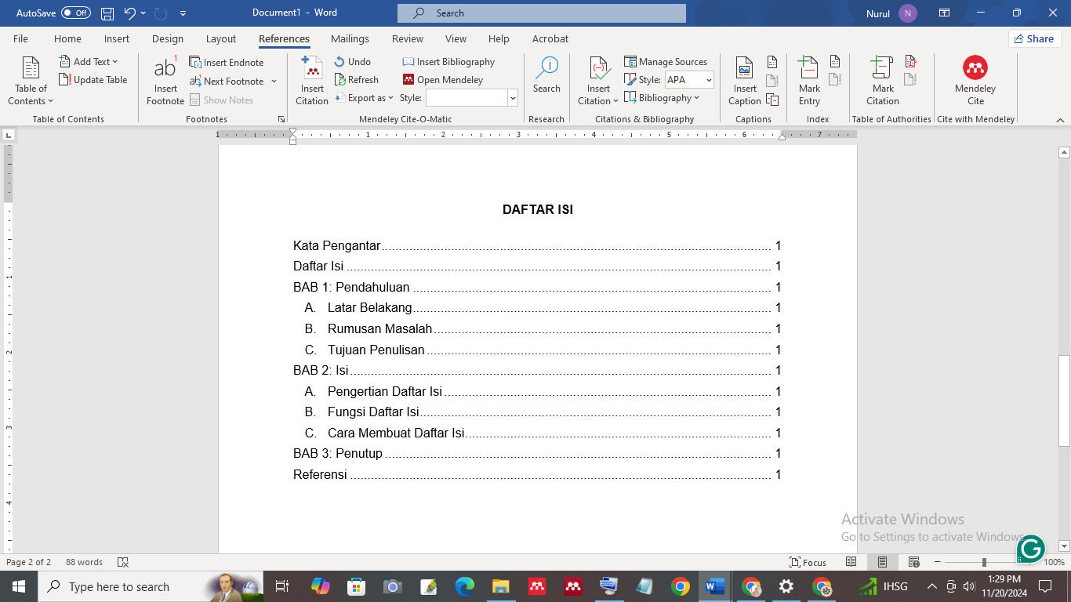Click Page 2 of 2 indicator
This screenshot has width=1071, height=602.
pyautogui.click(x=28, y=562)
